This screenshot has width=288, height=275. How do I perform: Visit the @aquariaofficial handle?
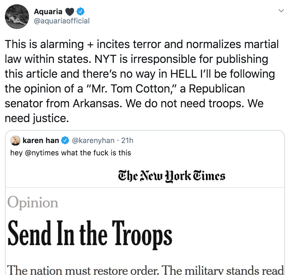tap(62, 21)
